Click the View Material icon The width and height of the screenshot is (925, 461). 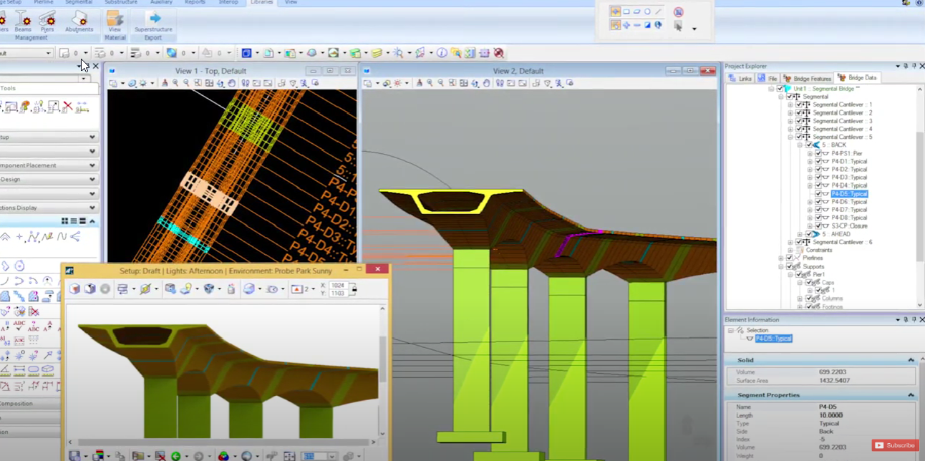pos(115,19)
